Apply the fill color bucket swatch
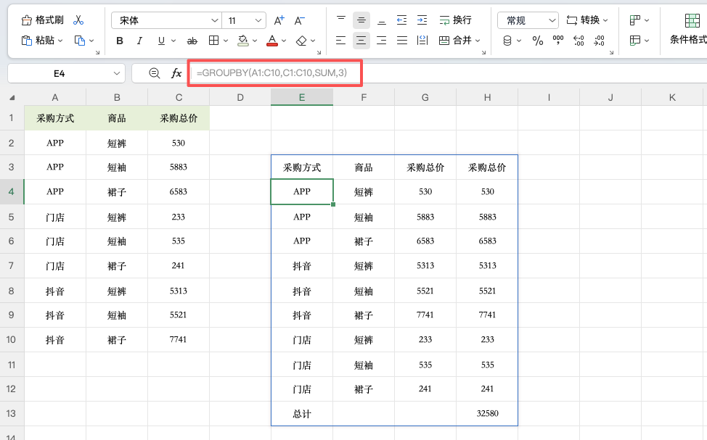The image size is (707, 440). pyautogui.click(x=243, y=41)
